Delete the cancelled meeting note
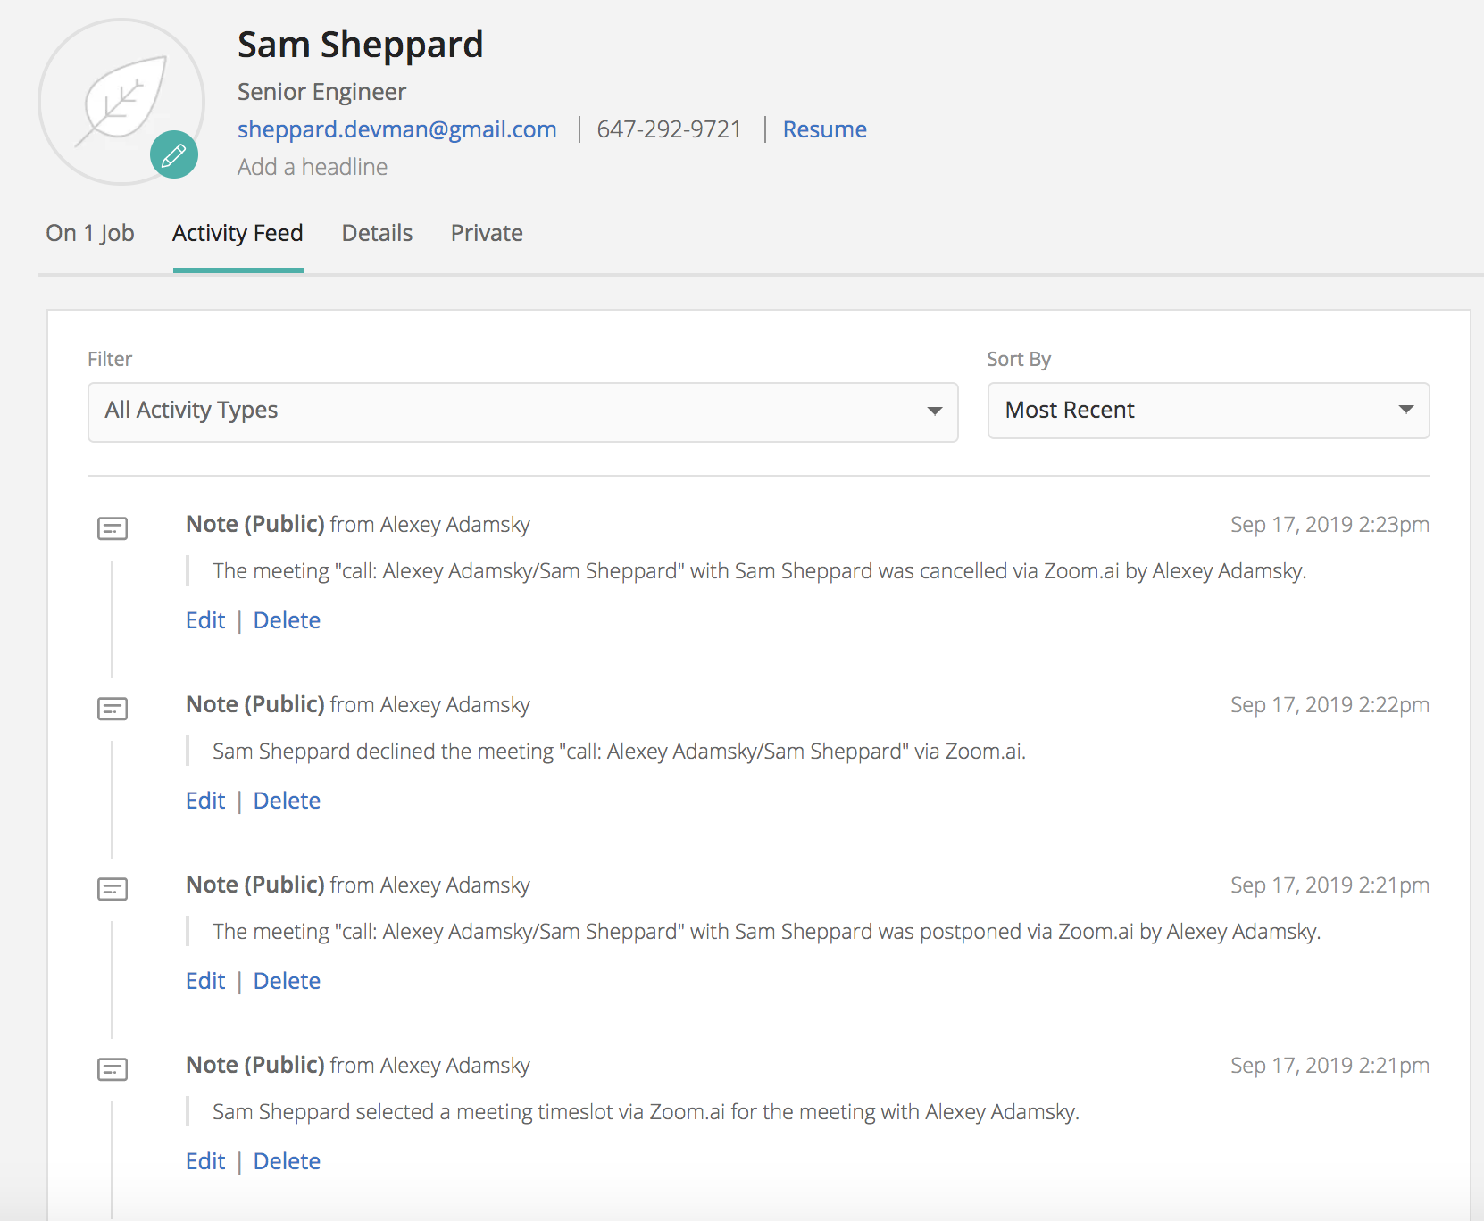1484x1221 pixels. coord(287,620)
